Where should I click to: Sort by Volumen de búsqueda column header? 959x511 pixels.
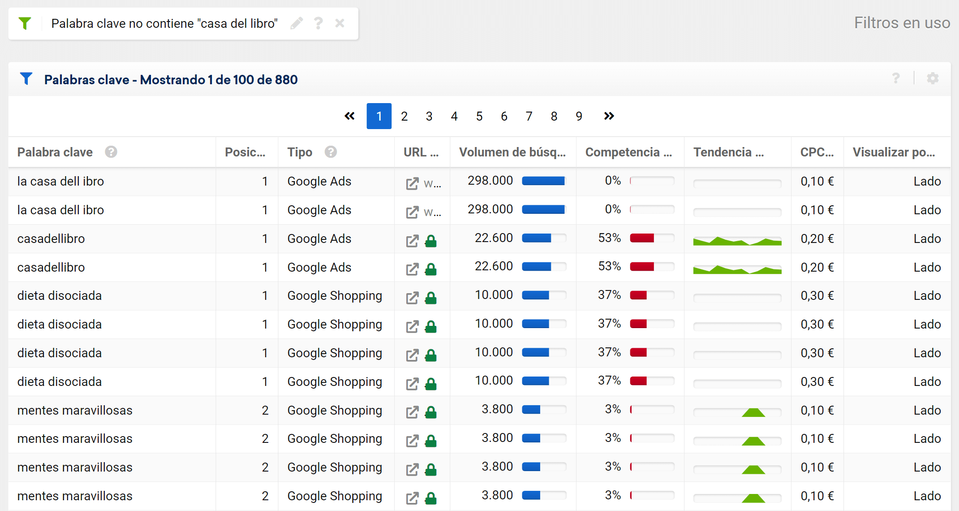tap(512, 152)
